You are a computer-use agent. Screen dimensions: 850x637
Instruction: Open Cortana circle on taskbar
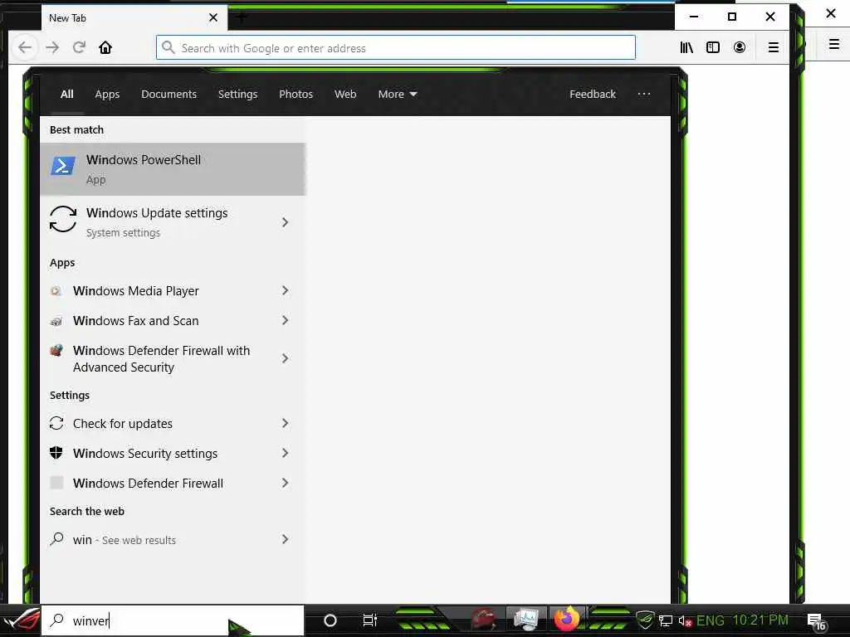330,620
